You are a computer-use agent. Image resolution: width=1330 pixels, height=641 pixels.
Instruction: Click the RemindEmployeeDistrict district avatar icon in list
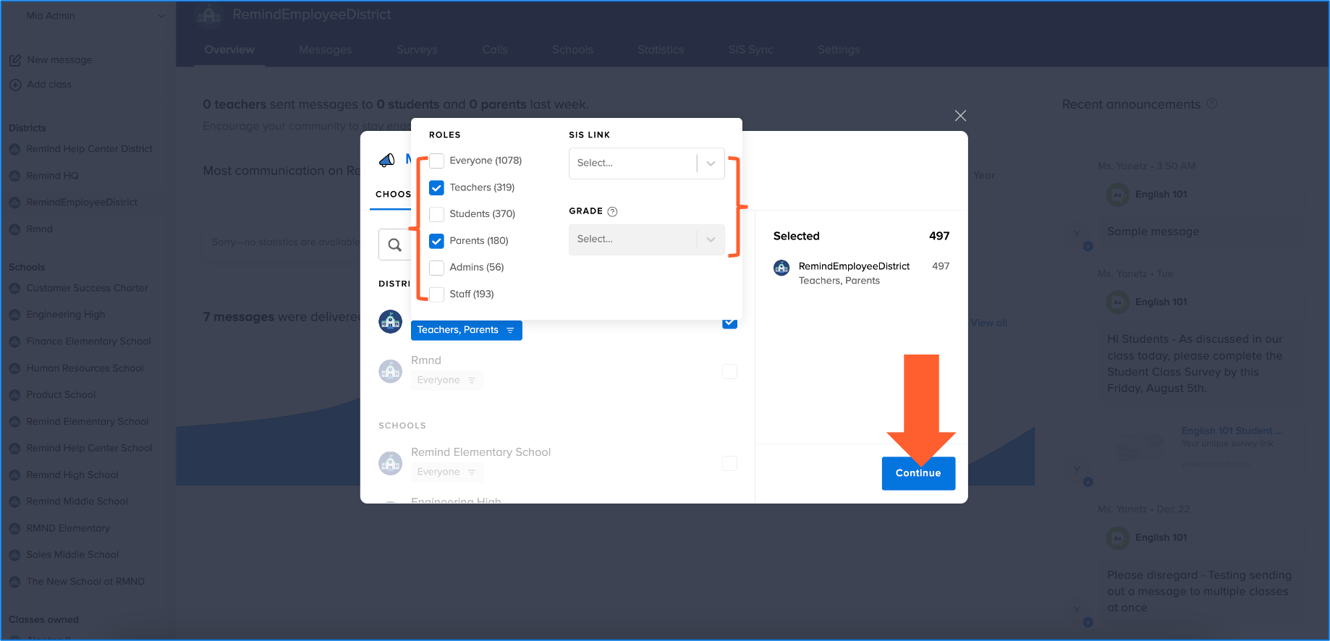390,321
